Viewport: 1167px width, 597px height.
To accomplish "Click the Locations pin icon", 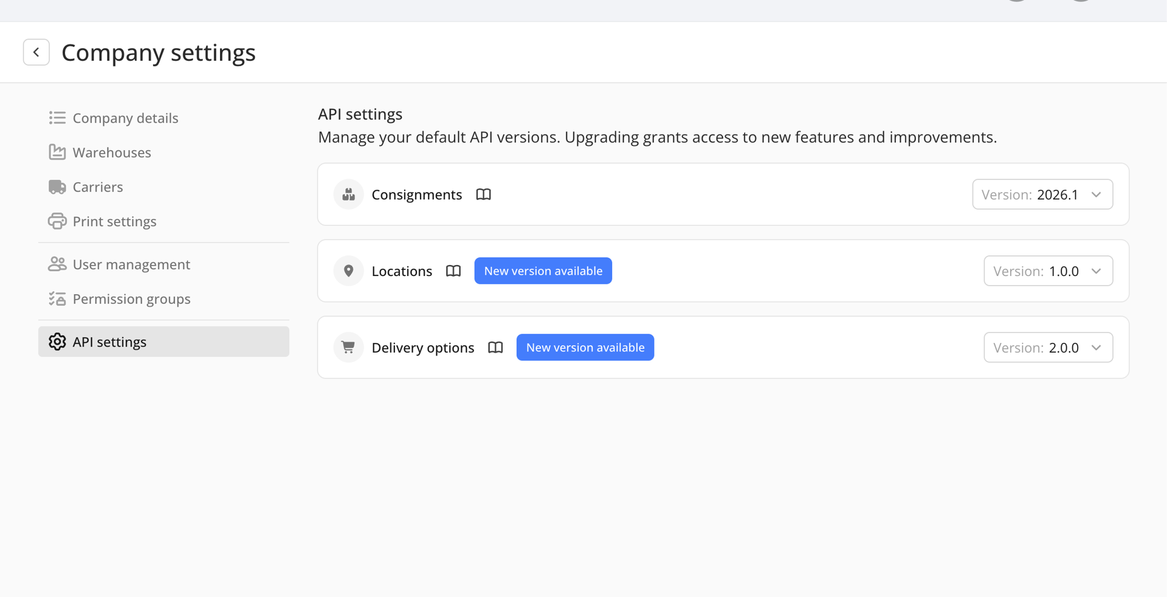I will (x=348, y=271).
